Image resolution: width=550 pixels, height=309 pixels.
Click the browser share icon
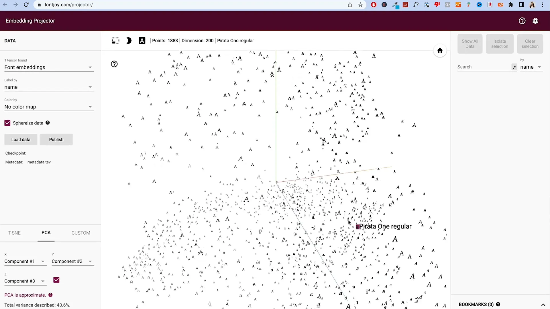click(350, 5)
